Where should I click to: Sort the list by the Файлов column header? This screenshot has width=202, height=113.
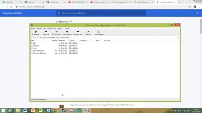(x=107, y=40)
